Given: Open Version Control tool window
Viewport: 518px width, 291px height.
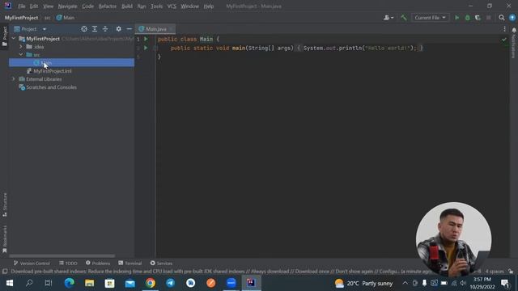Looking at the screenshot, I should (32, 264).
